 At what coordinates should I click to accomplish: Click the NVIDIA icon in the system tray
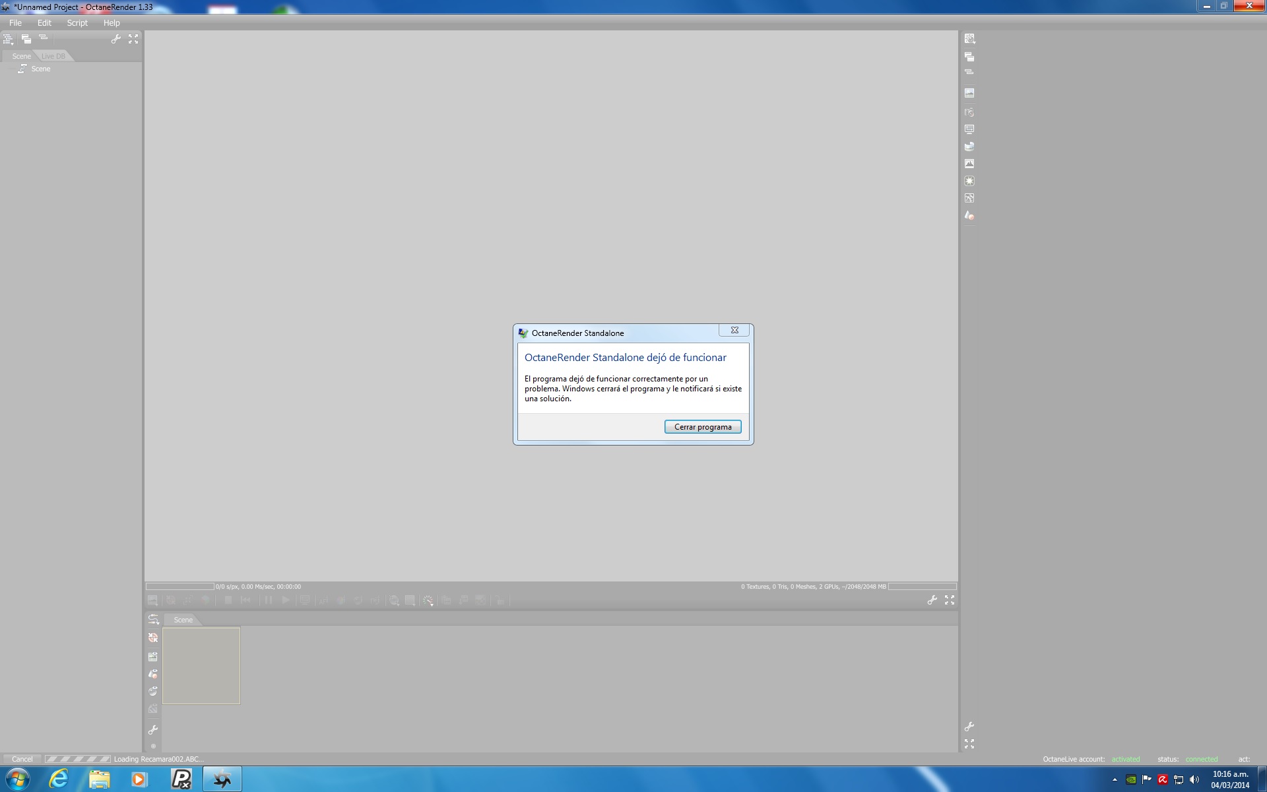point(1131,779)
